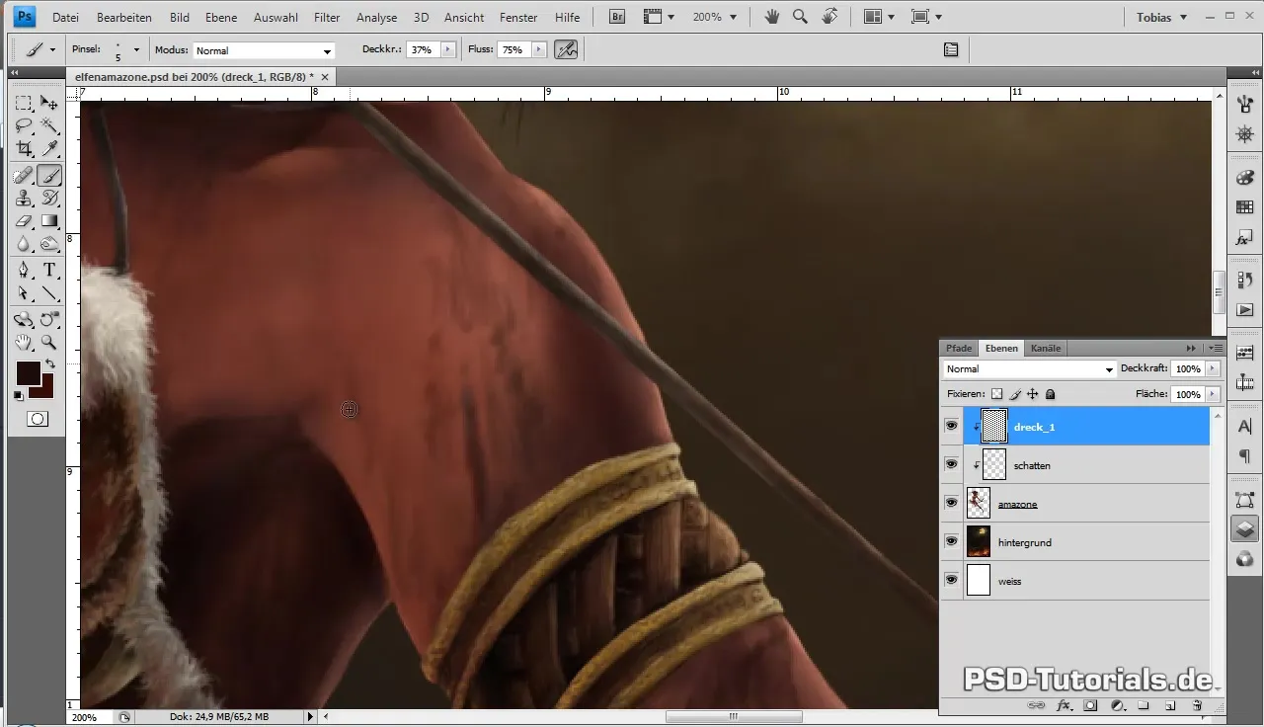Hide the schatten layer

click(x=951, y=464)
